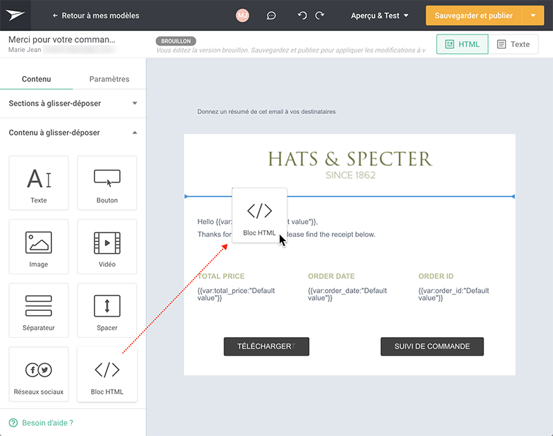Open Besoin d'aide ? help link
This screenshot has height=436, width=553.
click(48, 423)
